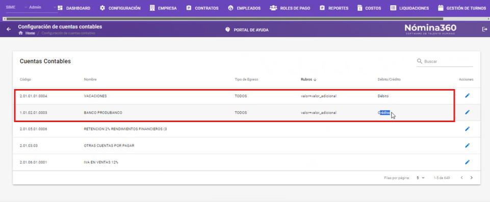This screenshot has width=490, height=202.
Task: Open the GESTIÓN DE TURNOS menu
Action: [x=466, y=9]
